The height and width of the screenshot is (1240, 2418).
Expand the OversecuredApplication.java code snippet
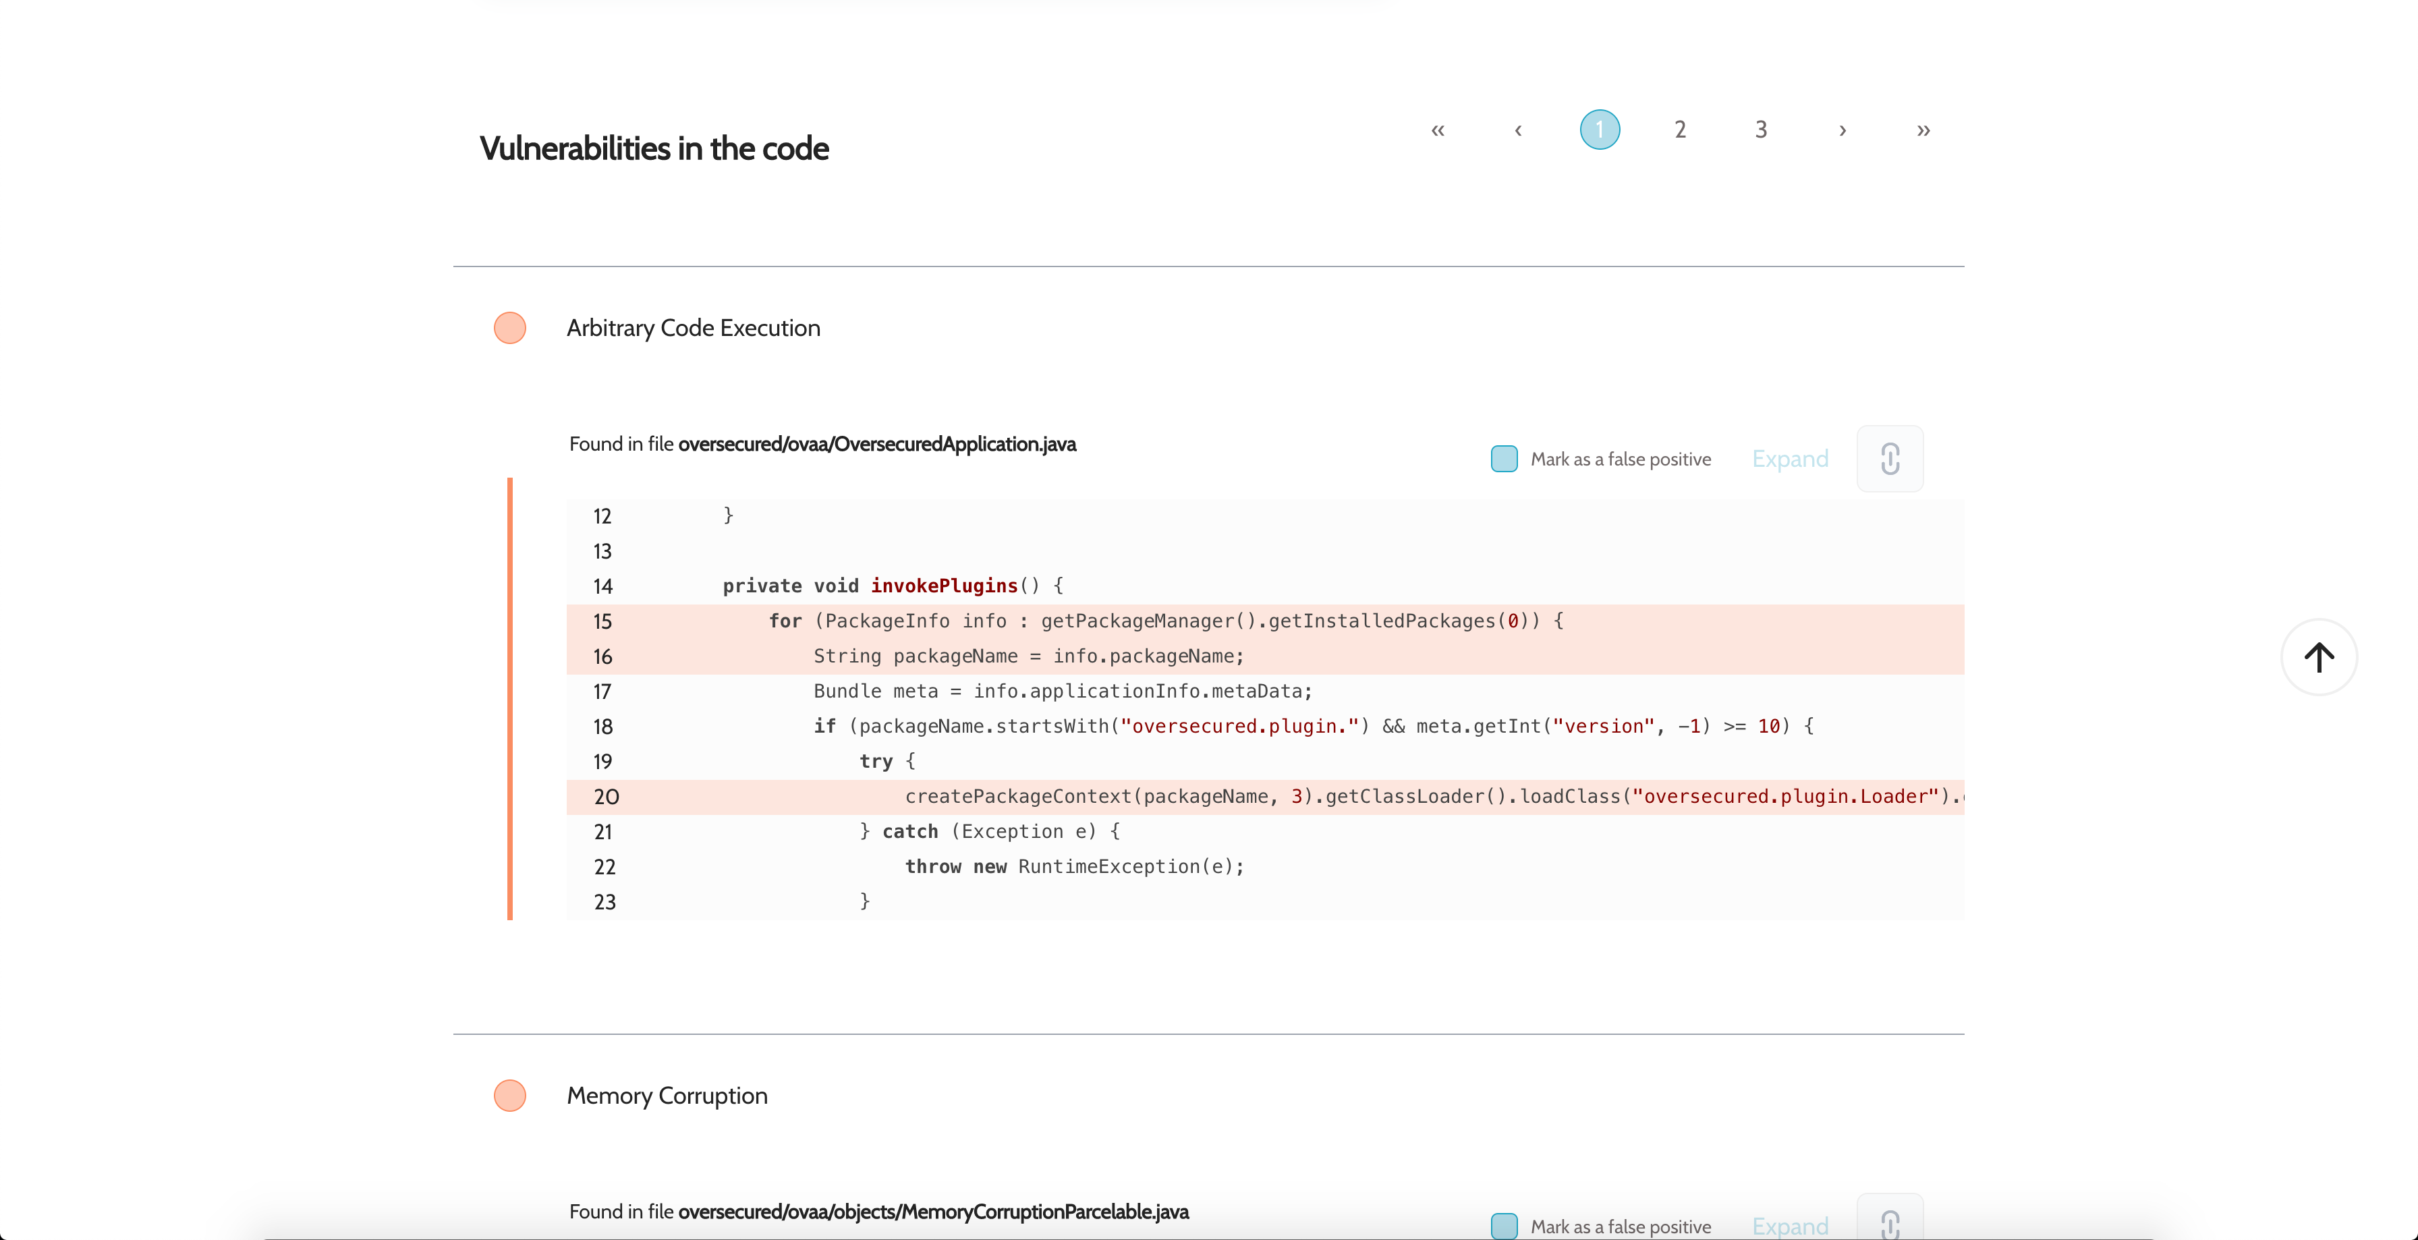coord(1789,459)
